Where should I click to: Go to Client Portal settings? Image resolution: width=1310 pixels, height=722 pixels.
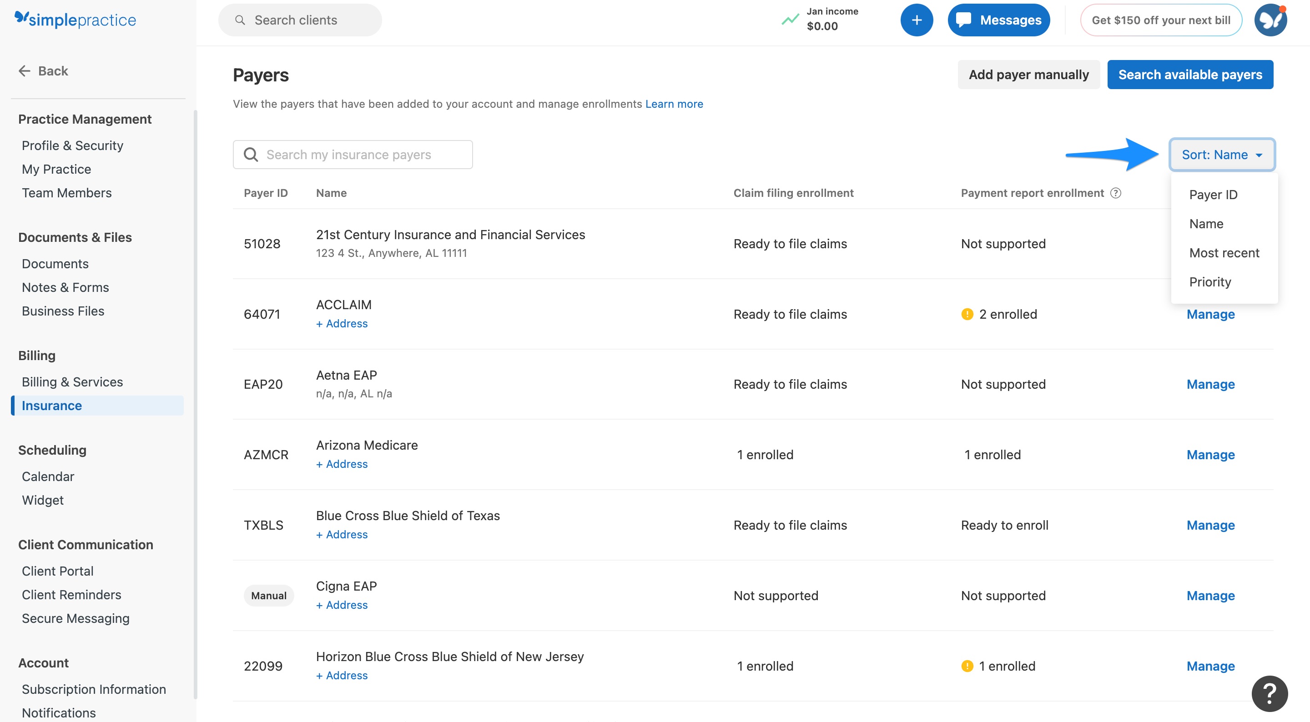(x=57, y=571)
